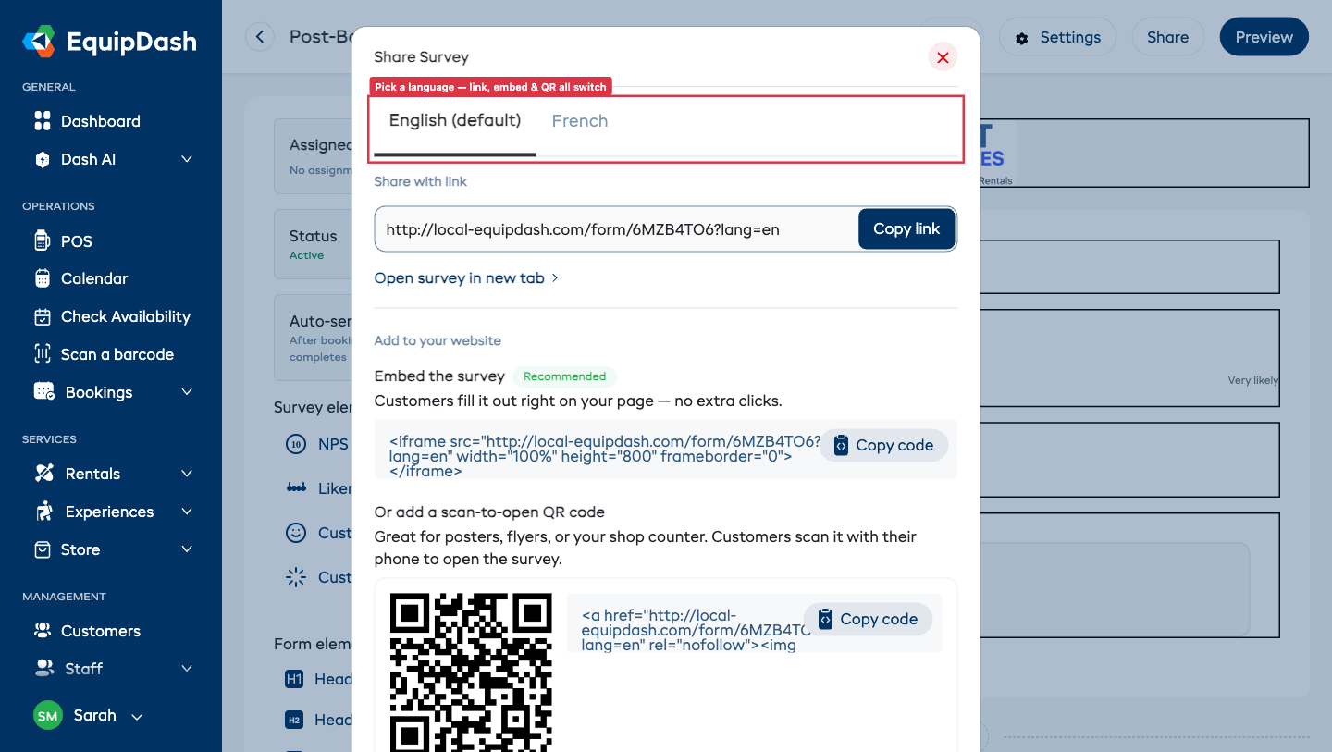Click the H1 heading form element icon
Screen dimensions: 1332x752
pyautogui.click(x=294, y=679)
